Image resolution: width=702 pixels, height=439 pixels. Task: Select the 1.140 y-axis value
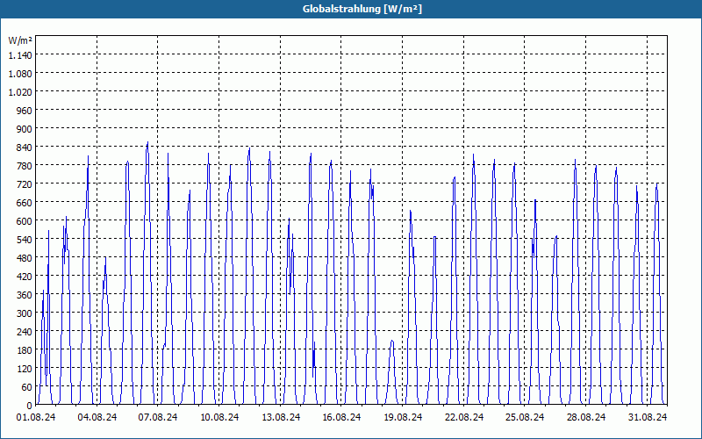pyautogui.click(x=20, y=55)
